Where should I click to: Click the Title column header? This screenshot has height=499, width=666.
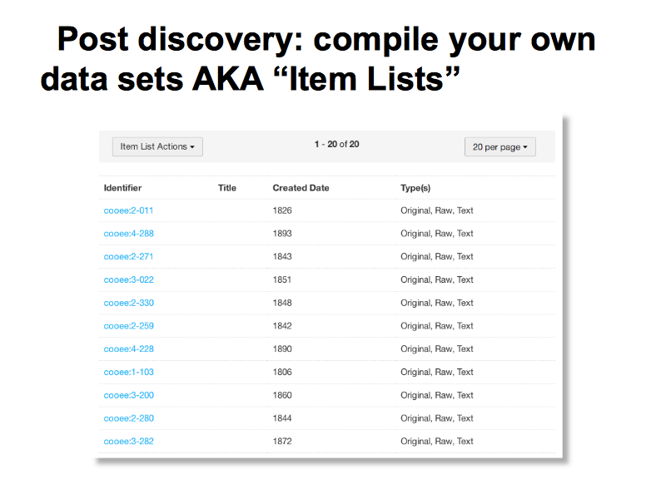tap(227, 188)
